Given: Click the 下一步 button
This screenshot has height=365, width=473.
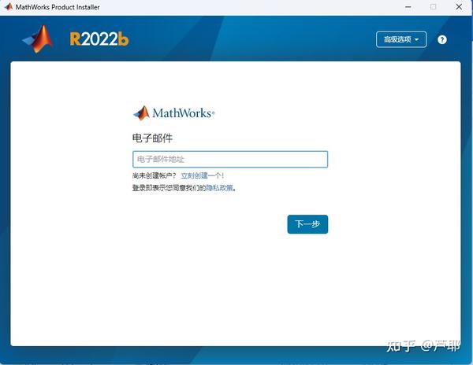Looking at the screenshot, I should click(307, 224).
